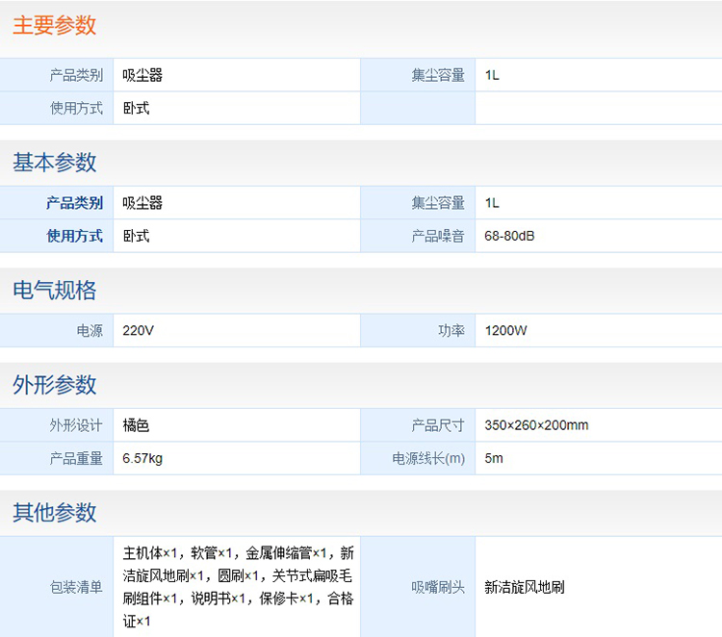Click the 其他参数 section heading

pos(54,512)
